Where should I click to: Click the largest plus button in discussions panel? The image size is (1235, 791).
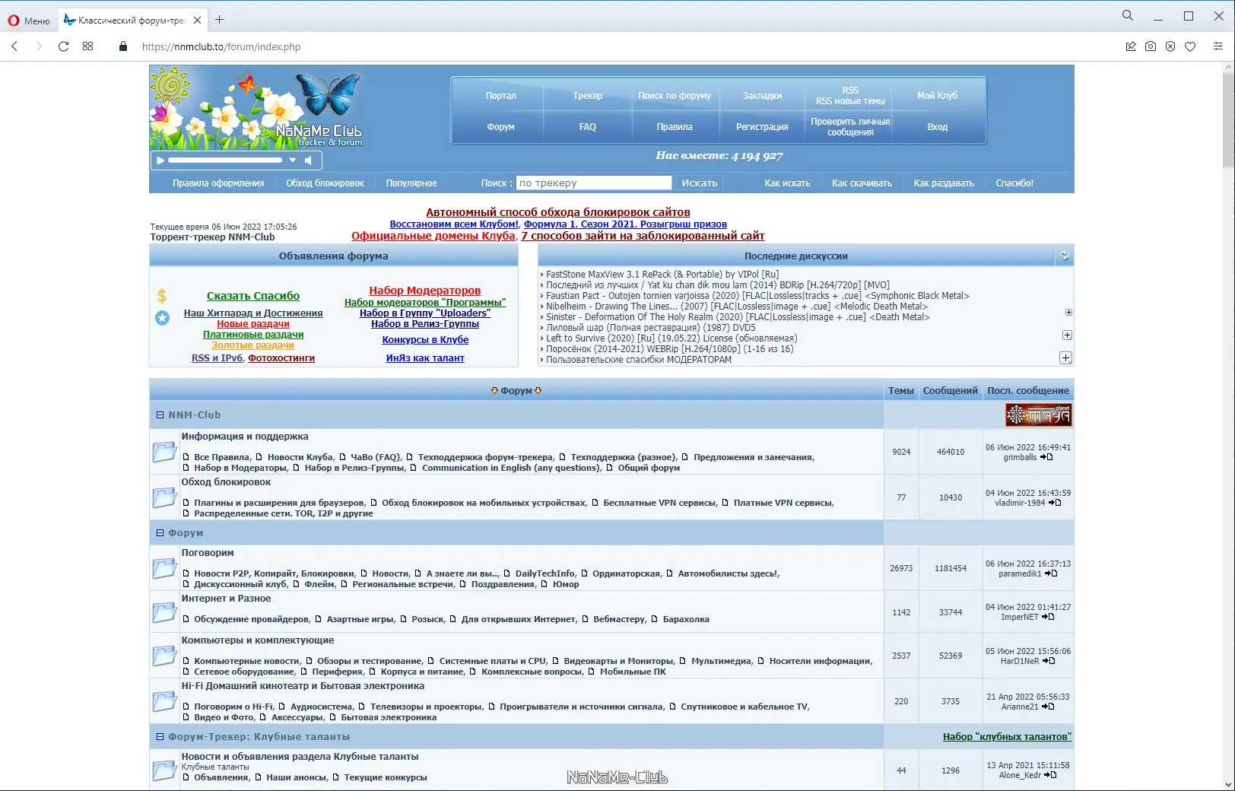(x=1065, y=357)
